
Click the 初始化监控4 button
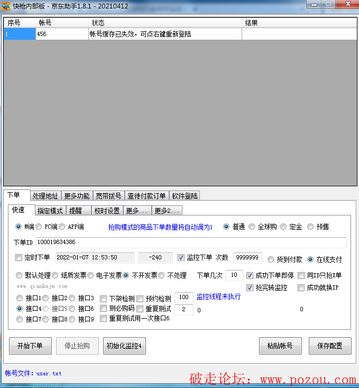click(x=124, y=346)
